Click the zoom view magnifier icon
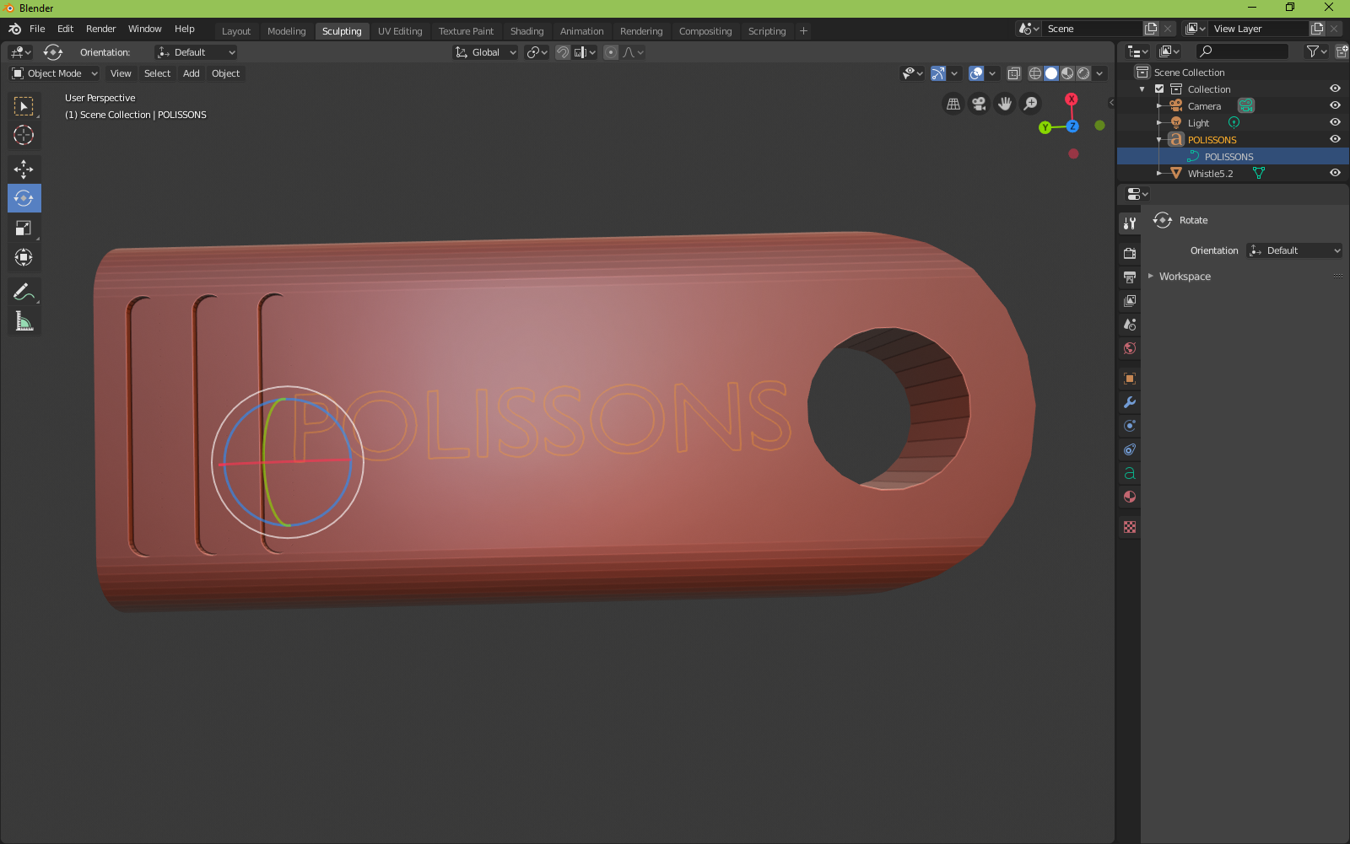The height and width of the screenshot is (844, 1350). (1030, 104)
